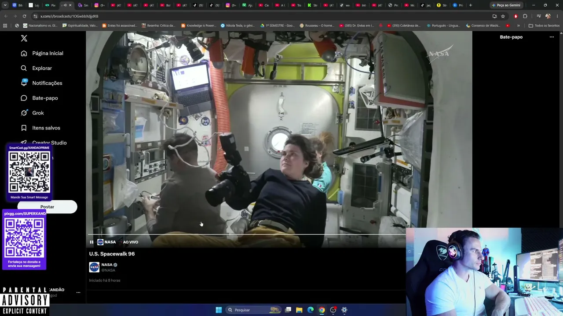Click Peça ao Gemini button

click(x=506, y=5)
